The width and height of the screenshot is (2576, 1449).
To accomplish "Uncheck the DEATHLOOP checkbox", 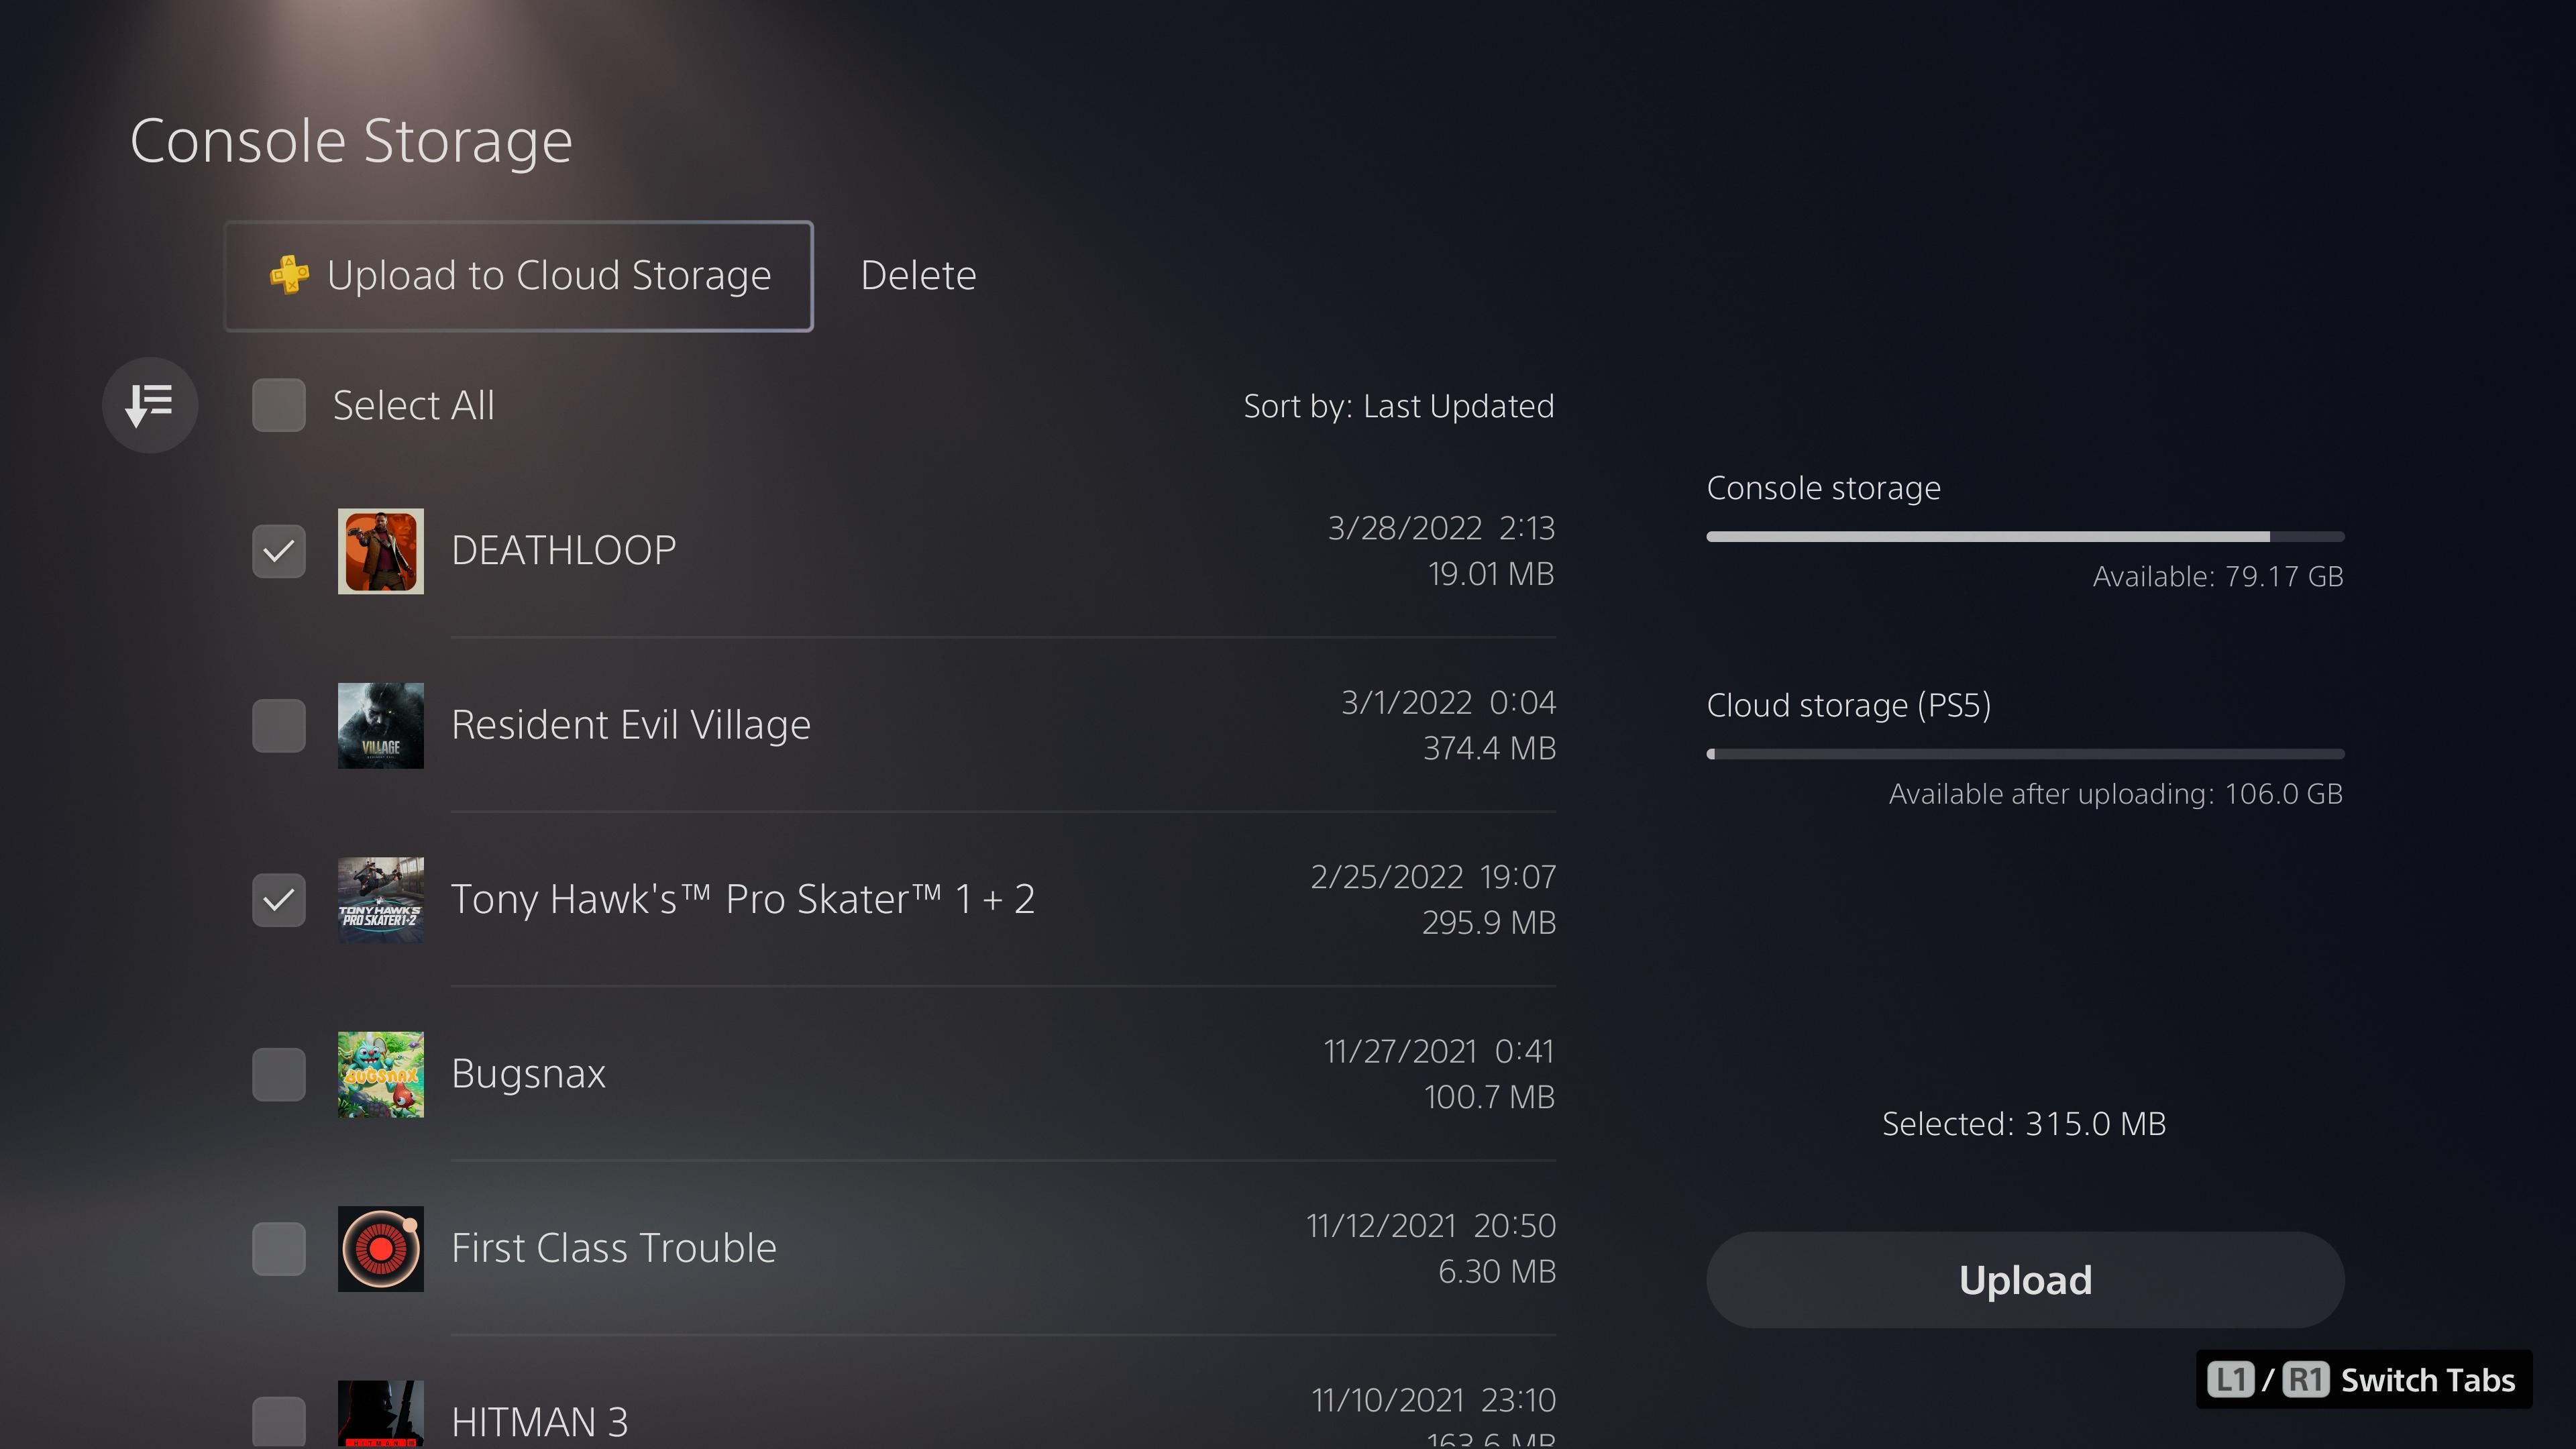I will (279, 551).
